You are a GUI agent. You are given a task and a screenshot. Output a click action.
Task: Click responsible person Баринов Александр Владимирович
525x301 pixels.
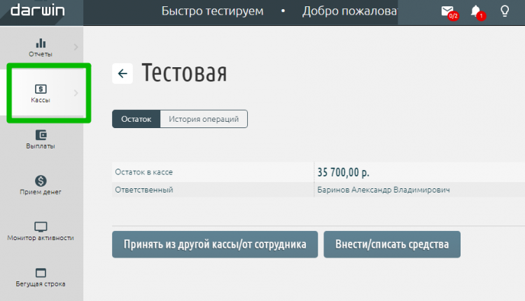tap(383, 190)
